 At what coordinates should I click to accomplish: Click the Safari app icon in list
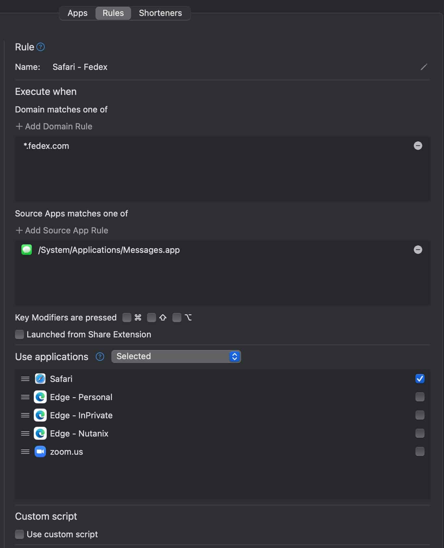point(40,379)
